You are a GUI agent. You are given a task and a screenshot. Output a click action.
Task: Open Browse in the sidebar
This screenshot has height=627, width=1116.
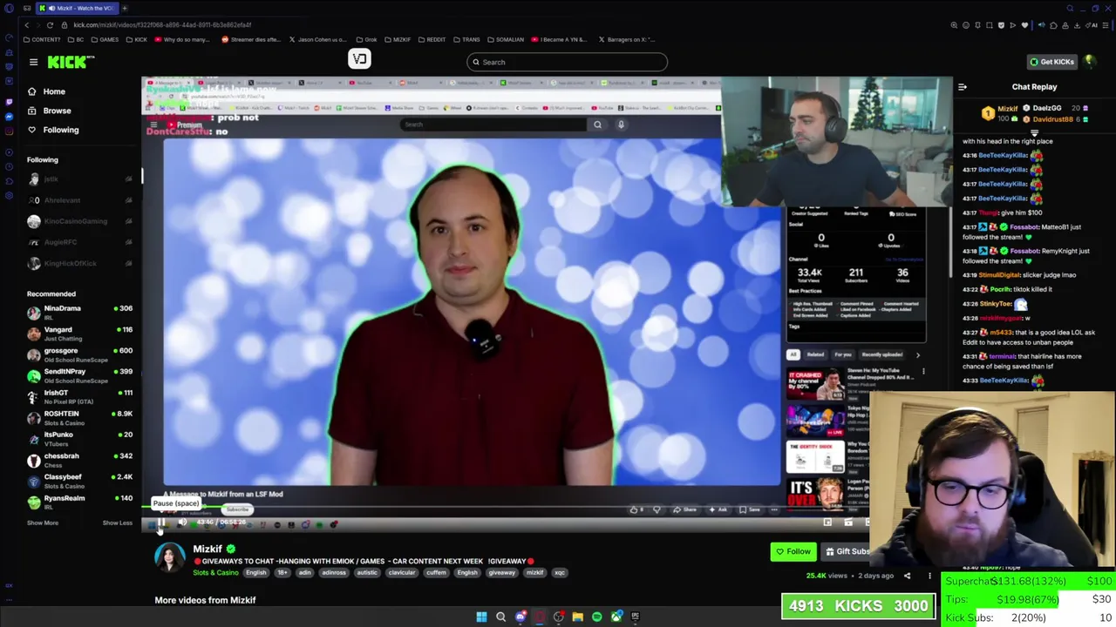point(57,111)
